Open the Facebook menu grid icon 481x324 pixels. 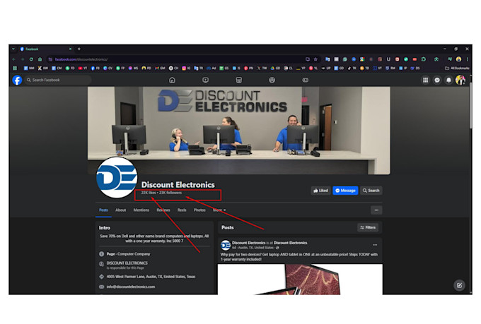425,80
